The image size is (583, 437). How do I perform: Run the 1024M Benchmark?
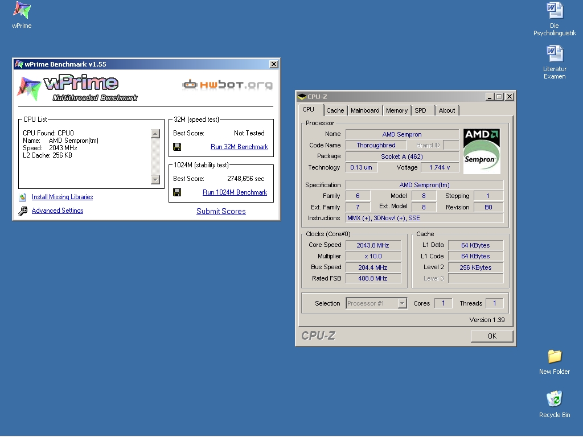tap(235, 192)
